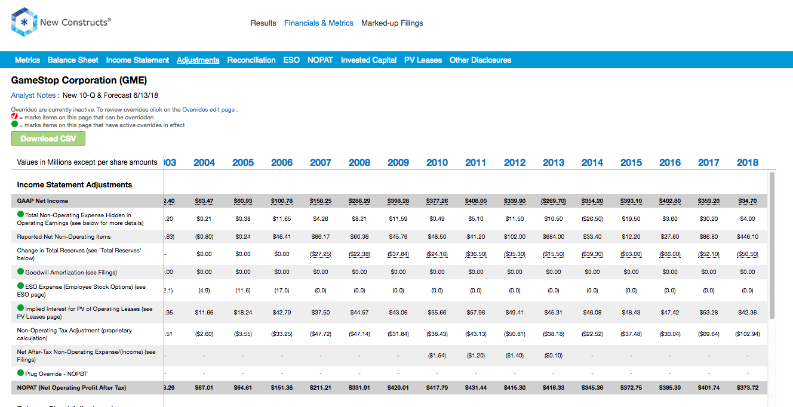793x407 pixels.
Task: Open Marked-up Filings
Action: tap(392, 23)
